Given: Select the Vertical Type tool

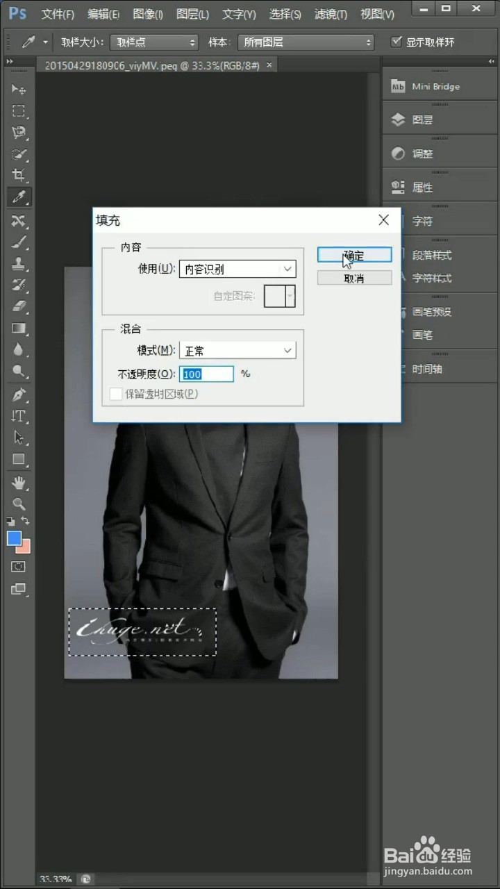Looking at the screenshot, I should pos(19,416).
